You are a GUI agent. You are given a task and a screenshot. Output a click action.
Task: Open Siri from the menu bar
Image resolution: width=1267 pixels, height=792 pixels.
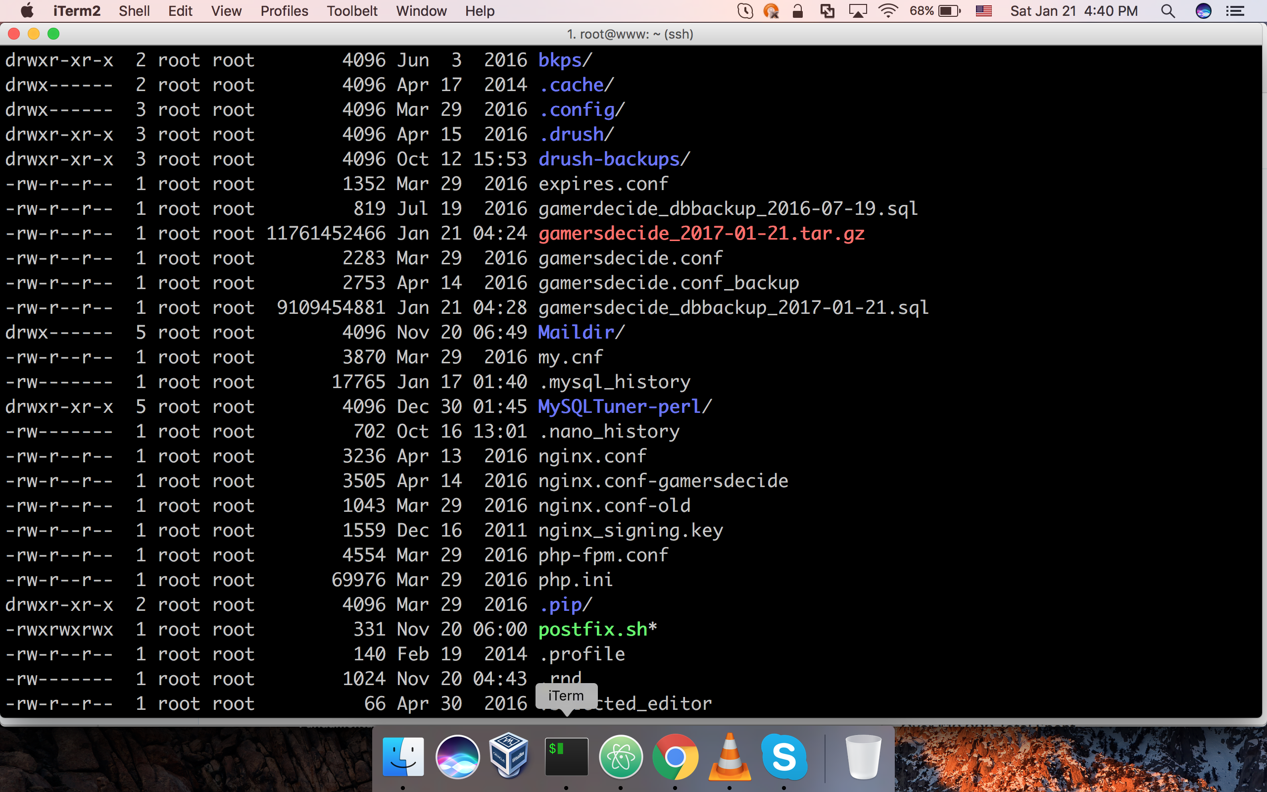pyautogui.click(x=1203, y=10)
